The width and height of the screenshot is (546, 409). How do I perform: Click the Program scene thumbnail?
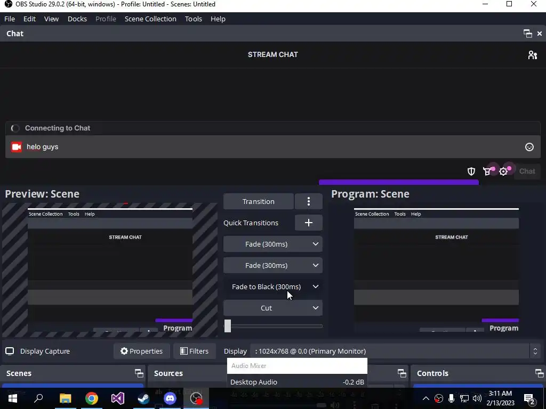(x=436, y=270)
